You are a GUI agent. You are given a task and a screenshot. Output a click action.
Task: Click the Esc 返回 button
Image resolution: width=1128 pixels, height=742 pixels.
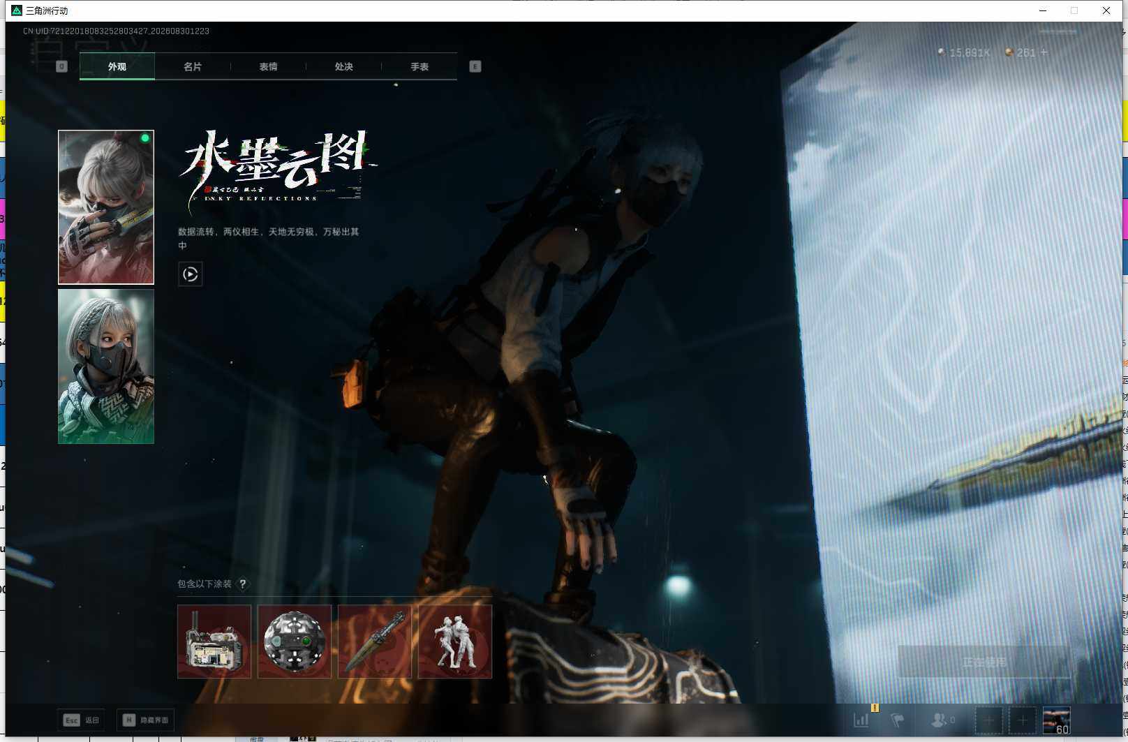[x=81, y=720]
